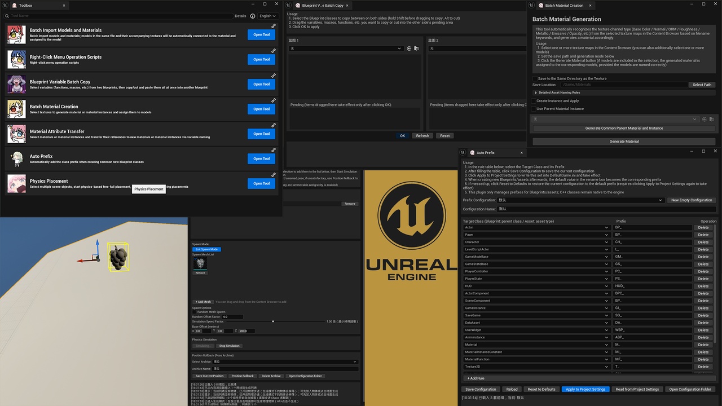The image size is (722, 406).
Task: Open Tool for Batch Import Models and Materials
Action: coord(262,34)
